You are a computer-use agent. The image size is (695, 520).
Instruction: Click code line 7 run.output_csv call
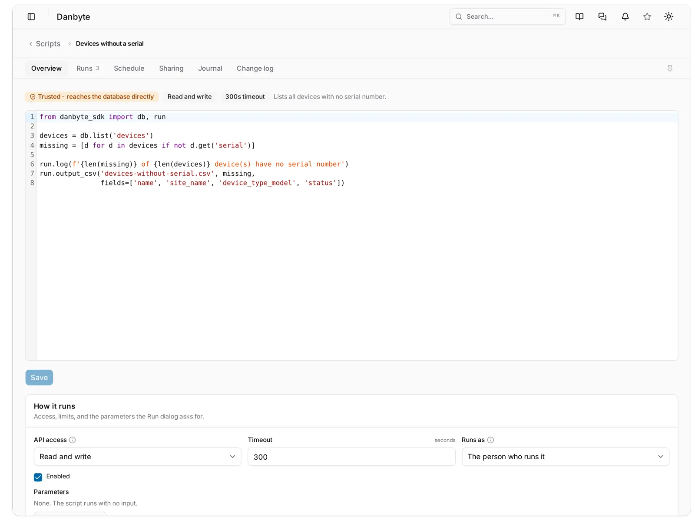tap(147, 173)
